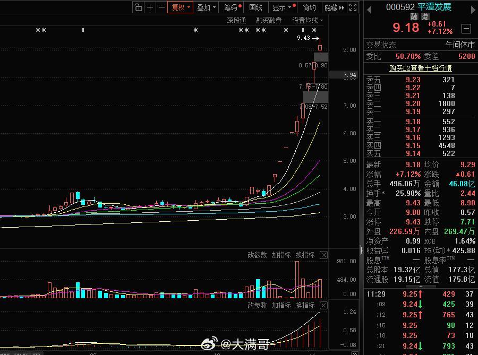Screen dimensions: 478x355
Task: Click the 买四 volume 4548
Action: (x=447, y=145)
